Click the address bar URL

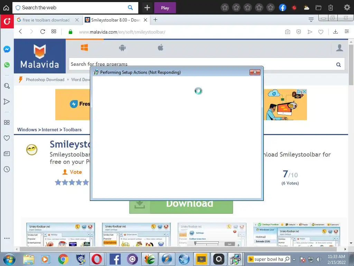[122, 32]
